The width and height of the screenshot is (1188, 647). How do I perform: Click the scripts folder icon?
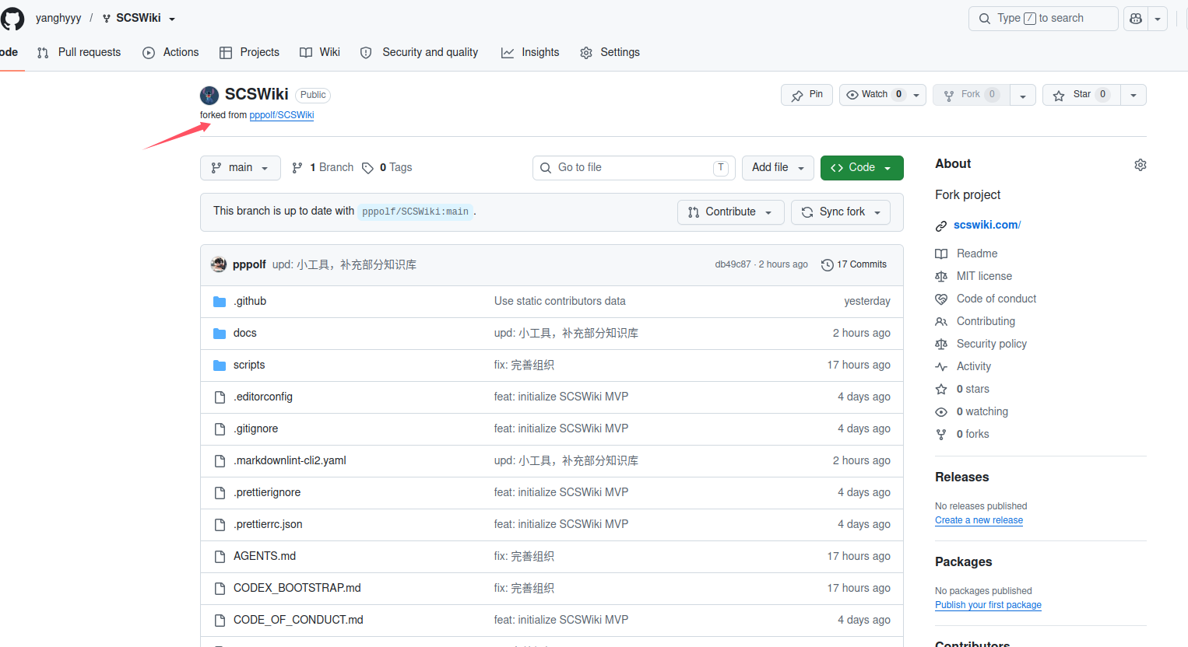coord(220,365)
